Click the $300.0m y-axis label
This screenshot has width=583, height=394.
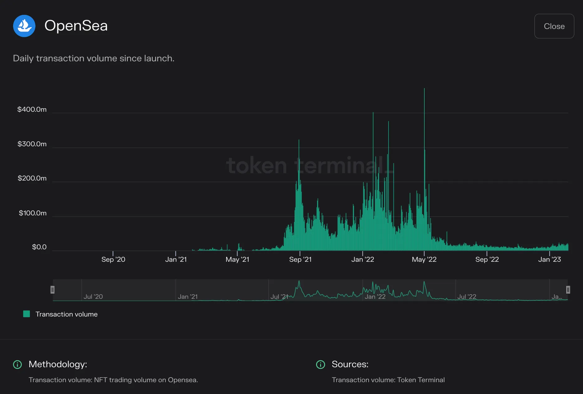[x=32, y=144]
